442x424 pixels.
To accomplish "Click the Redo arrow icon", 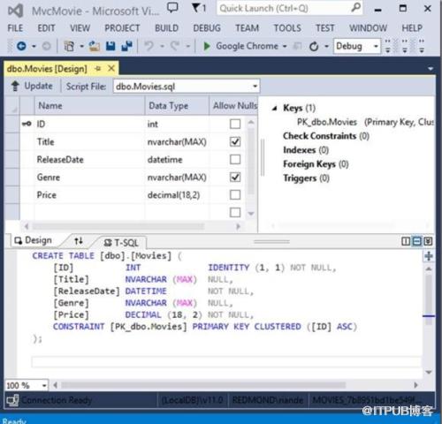I will click(175, 46).
